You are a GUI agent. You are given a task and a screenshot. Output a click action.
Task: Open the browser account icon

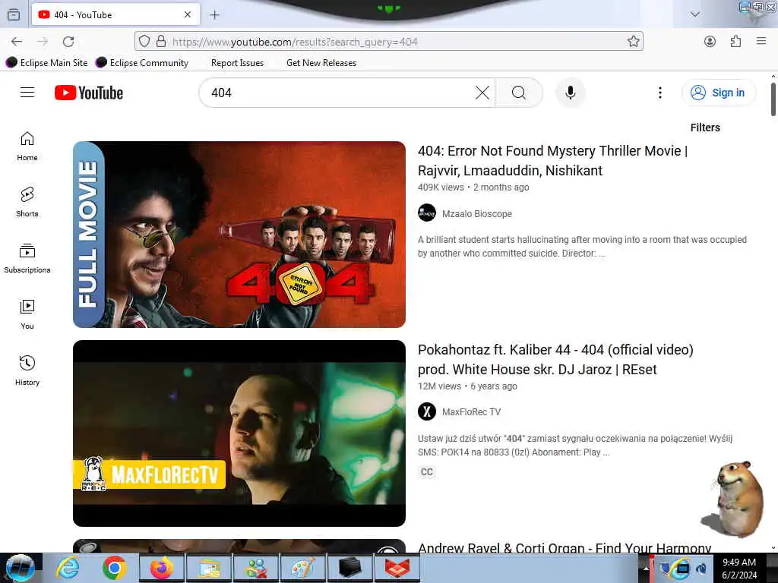(710, 42)
